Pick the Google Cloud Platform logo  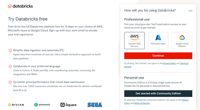point(182,38)
